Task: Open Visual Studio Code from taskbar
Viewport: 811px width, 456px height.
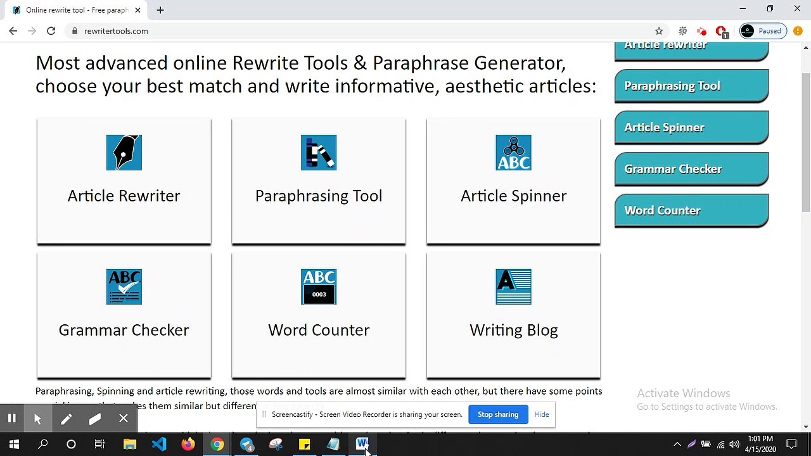Action: (x=158, y=444)
